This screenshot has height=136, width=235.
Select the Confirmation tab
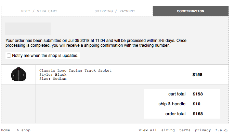tap(191, 11)
